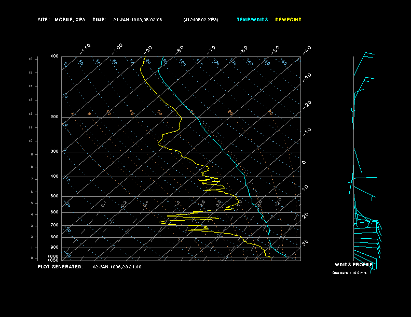Click the '-60' temperature axis label
The height and width of the screenshot is (317, 411).
tap(243, 50)
